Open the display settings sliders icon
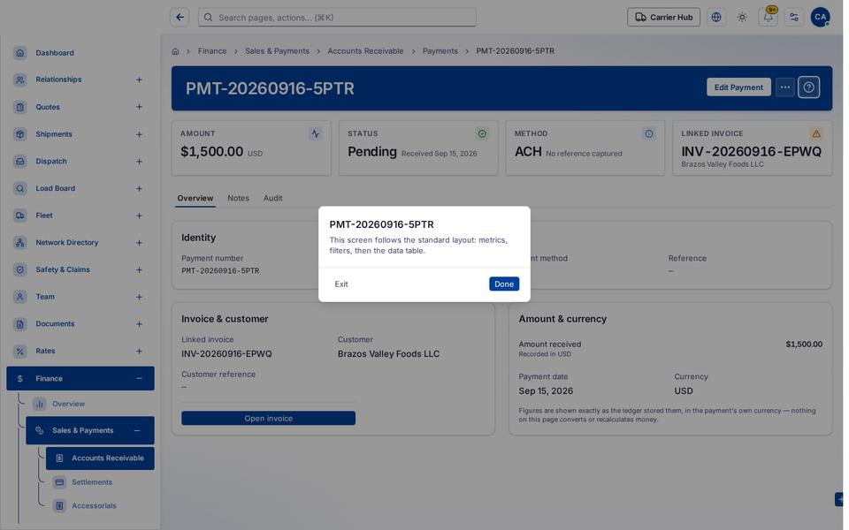 click(x=794, y=18)
